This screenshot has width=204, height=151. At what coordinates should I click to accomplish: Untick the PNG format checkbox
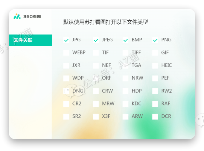click(155, 40)
